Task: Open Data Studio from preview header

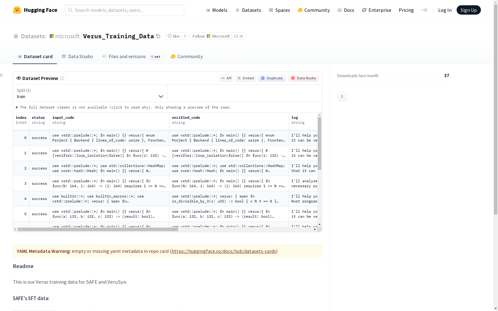Action: pos(303,78)
